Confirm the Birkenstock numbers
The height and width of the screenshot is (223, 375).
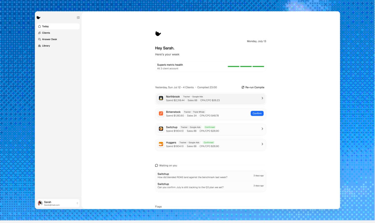point(257,113)
